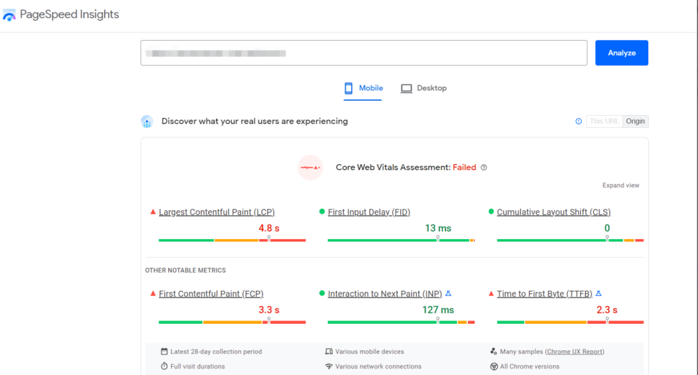
Task: Click the Core Web Vitals pulse icon
Action: click(310, 167)
